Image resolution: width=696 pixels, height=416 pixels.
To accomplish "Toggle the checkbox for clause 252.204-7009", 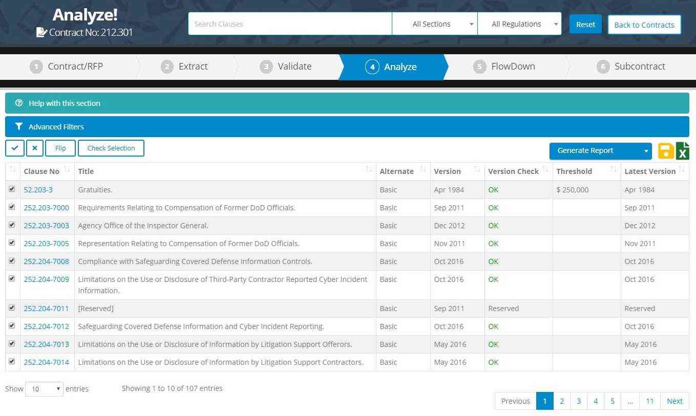I will tap(12, 278).
